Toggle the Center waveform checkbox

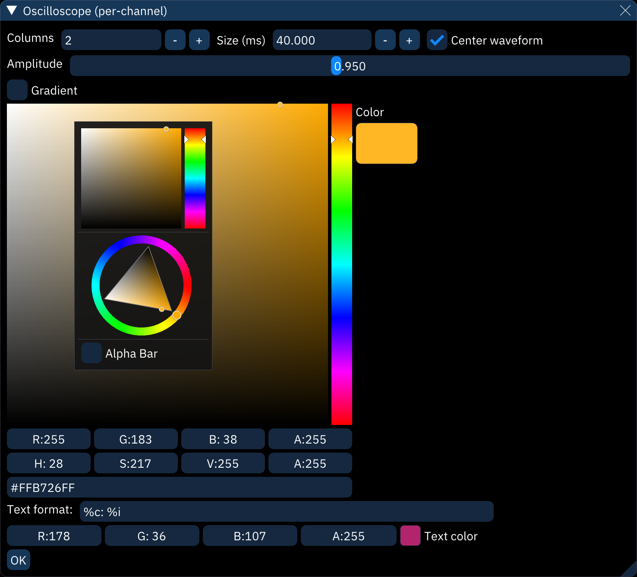437,40
